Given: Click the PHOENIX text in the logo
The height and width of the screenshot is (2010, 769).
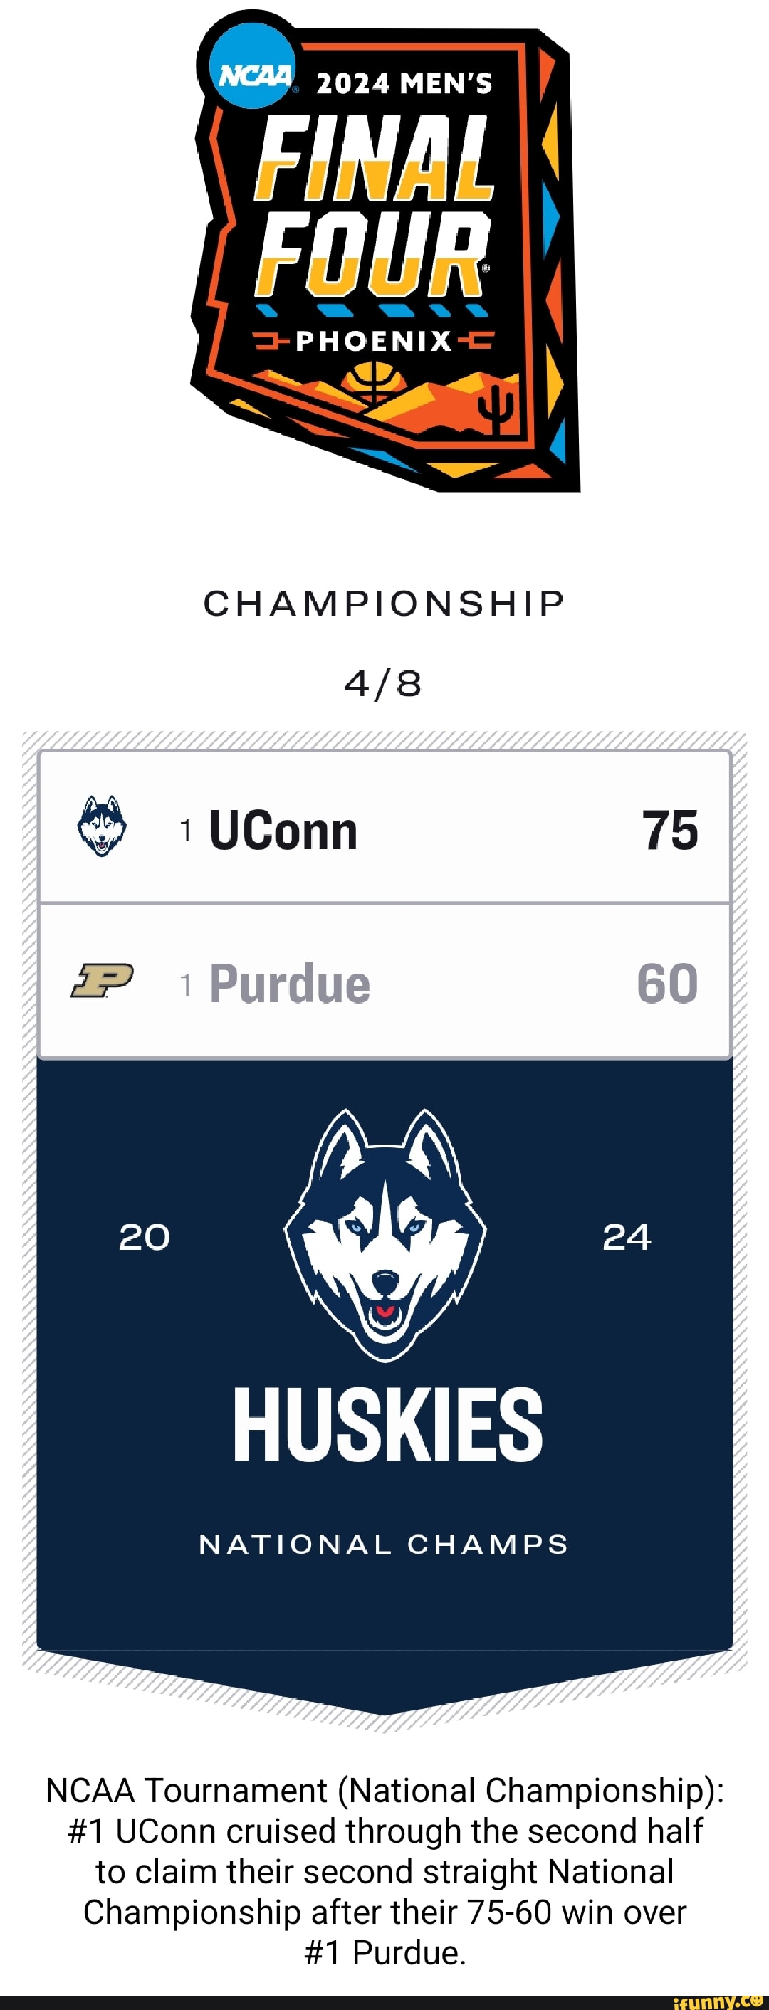Looking at the screenshot, I should tap(374, 341).
